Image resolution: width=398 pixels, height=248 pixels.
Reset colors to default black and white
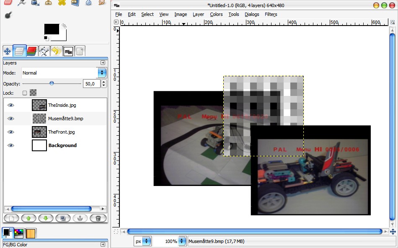[x=47, y=38]
